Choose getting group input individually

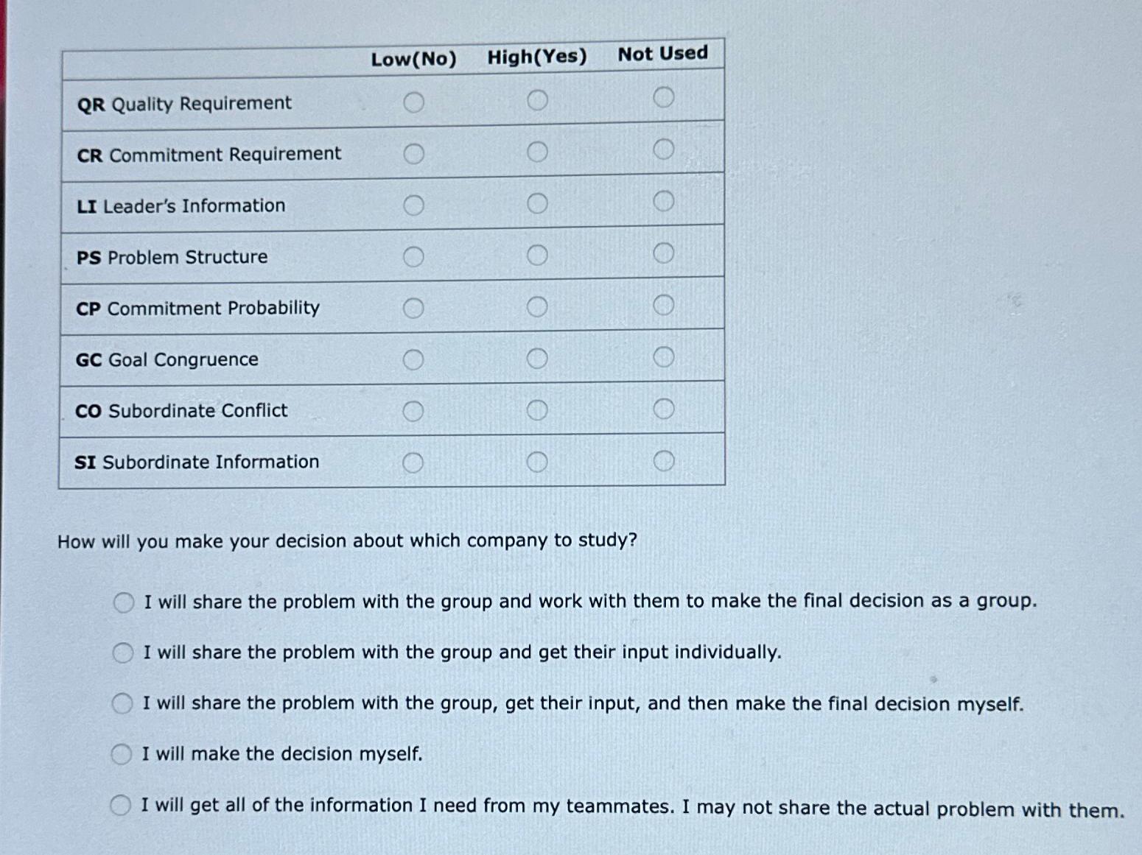click(122, 652)
